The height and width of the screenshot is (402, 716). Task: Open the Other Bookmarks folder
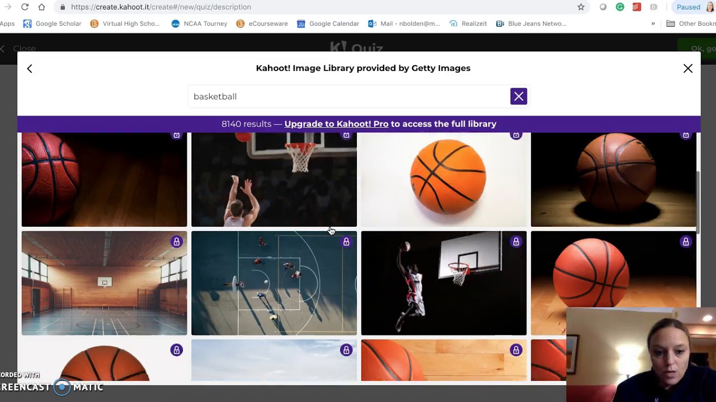[x=691, y=23]
